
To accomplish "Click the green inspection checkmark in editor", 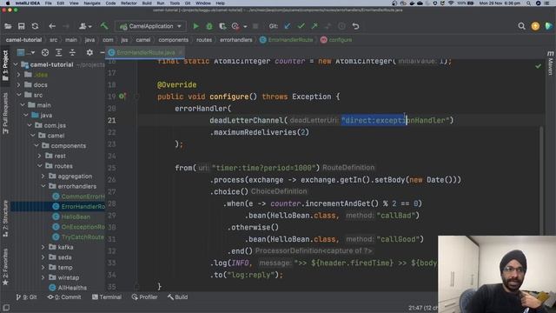I will click(x=538, y=66).
